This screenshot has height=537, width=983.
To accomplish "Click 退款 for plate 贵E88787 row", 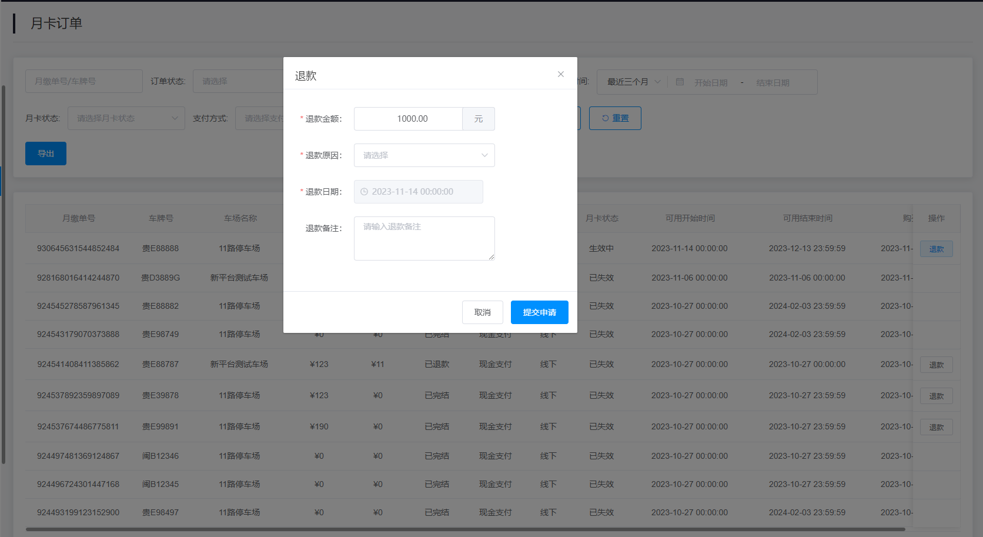I will click(936, 365).
